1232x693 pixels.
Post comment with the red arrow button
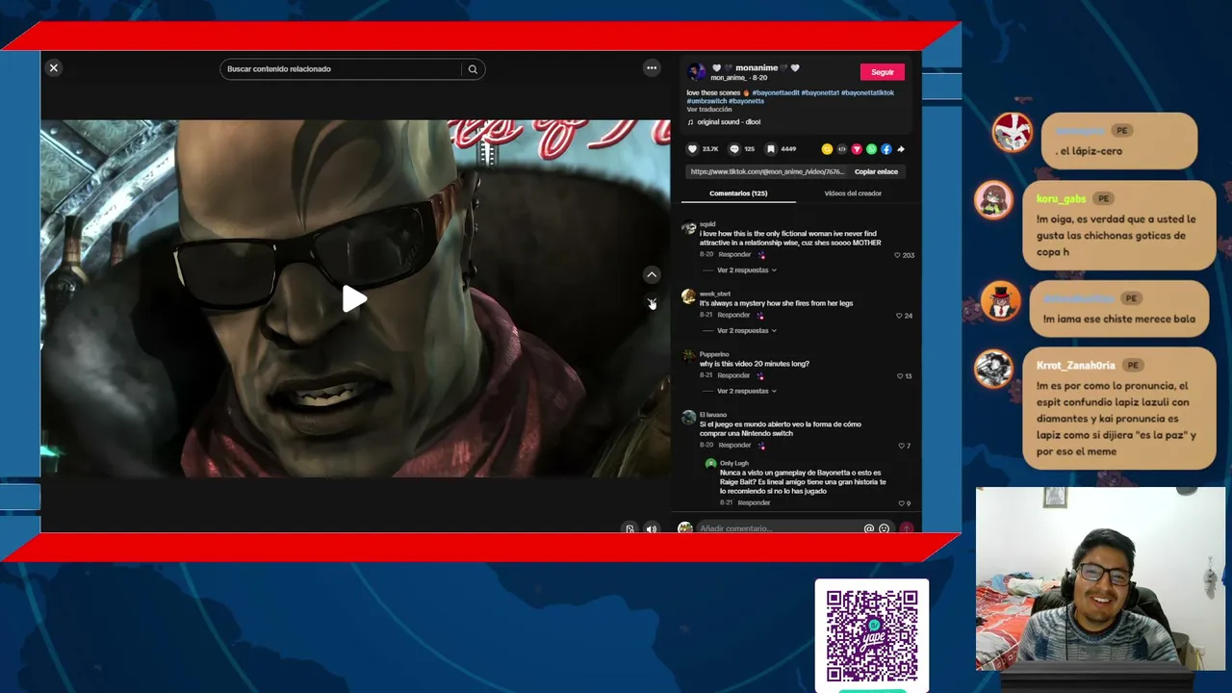pyautogui.click(x=906, y=528)
